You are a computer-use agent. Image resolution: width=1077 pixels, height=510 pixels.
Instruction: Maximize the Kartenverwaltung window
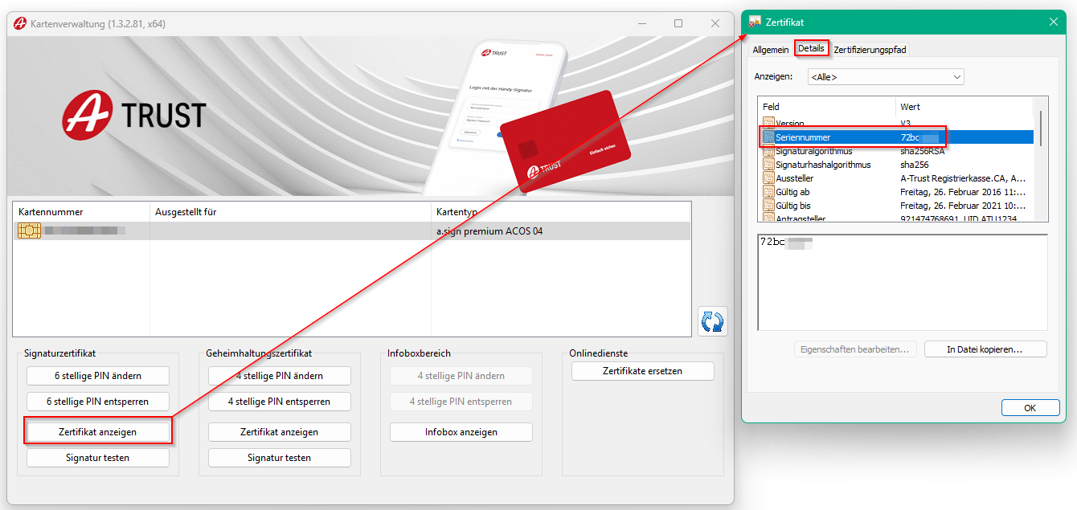[x=678, y=23]
